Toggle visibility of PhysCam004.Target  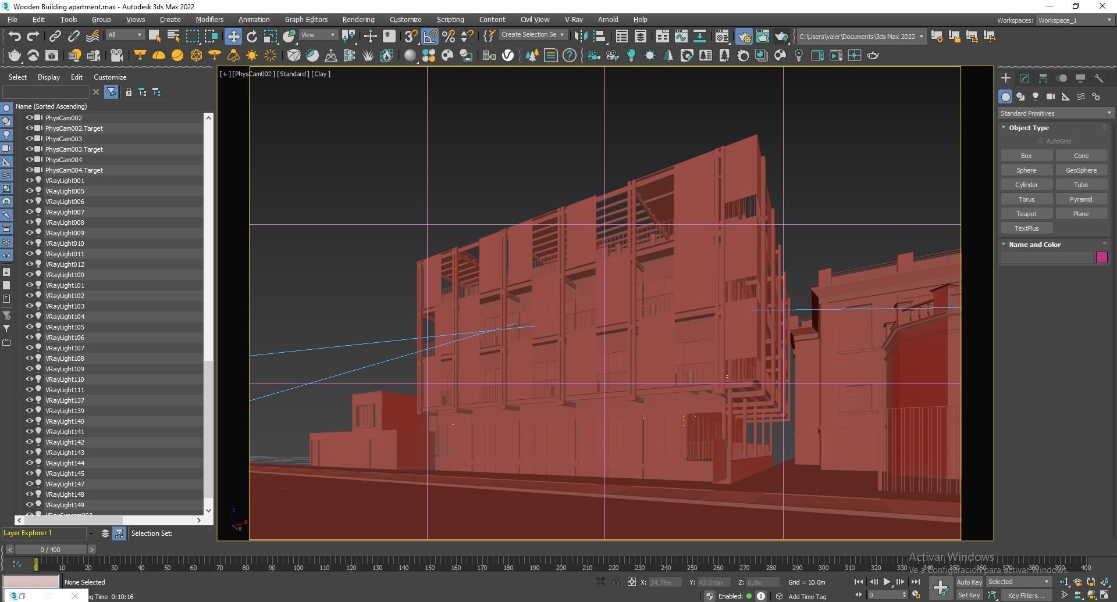(29, 170)
